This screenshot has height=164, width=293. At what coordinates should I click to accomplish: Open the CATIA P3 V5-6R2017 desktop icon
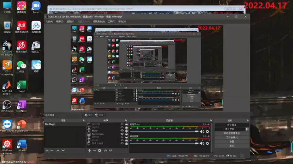(x=7, y=48)
